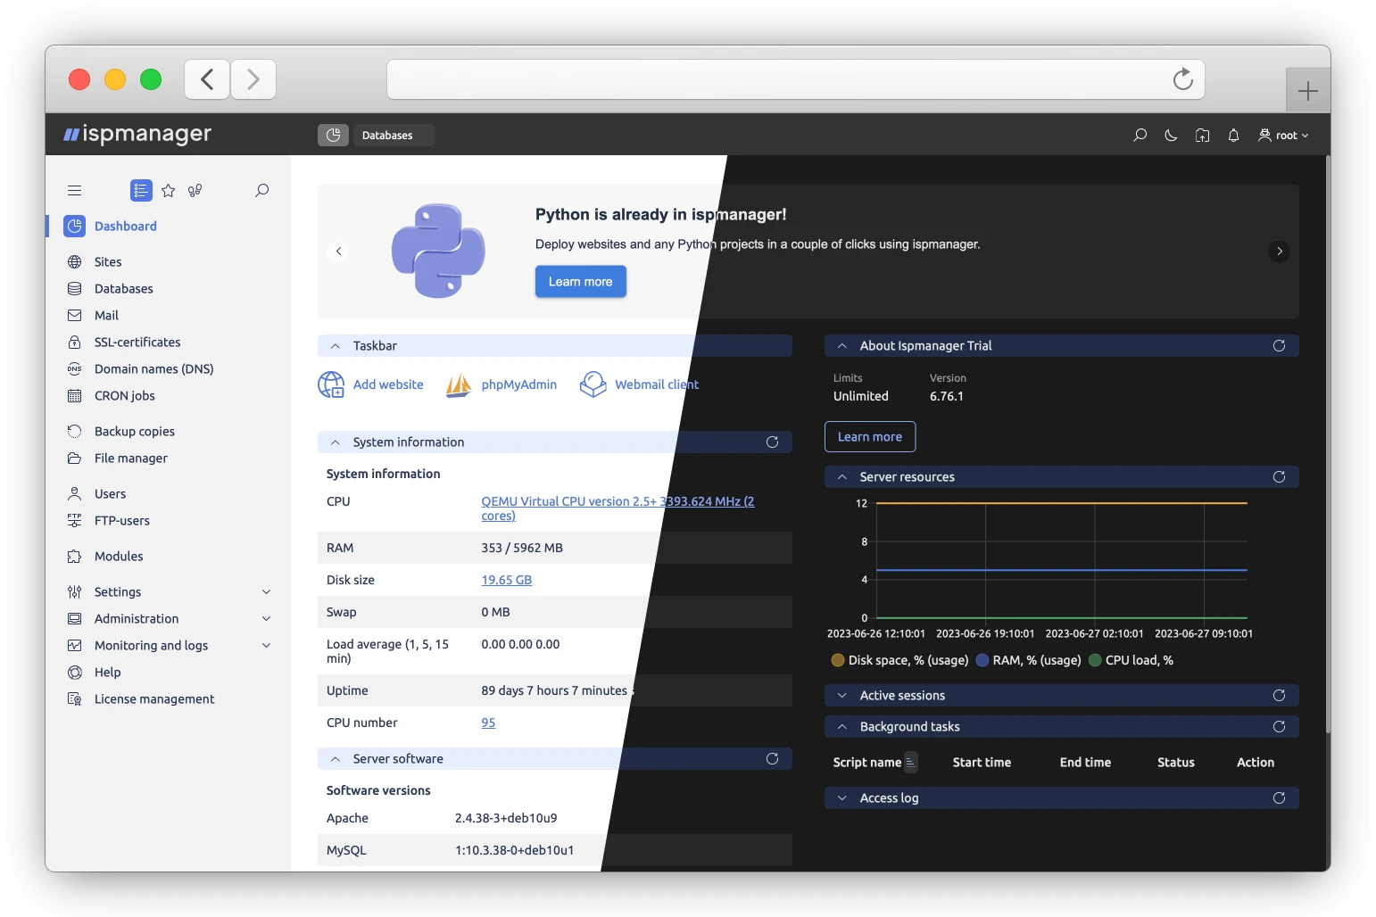Click the yellow Disk space color swatch
The image size is (1376, 917).
click(838, 660)
